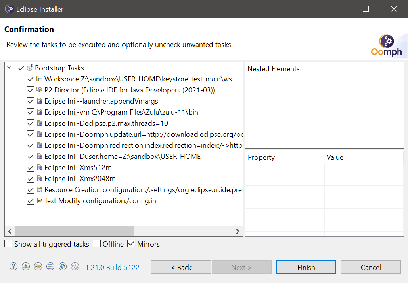Image resolution: width=408 pixels, height=283 pixels.
Task: Click the Eclipse Installer title bar logo
Action: [9, 9]
